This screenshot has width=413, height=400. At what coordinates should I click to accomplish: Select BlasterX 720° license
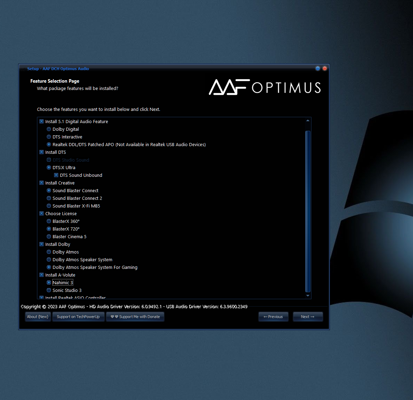tap(49, 229)
